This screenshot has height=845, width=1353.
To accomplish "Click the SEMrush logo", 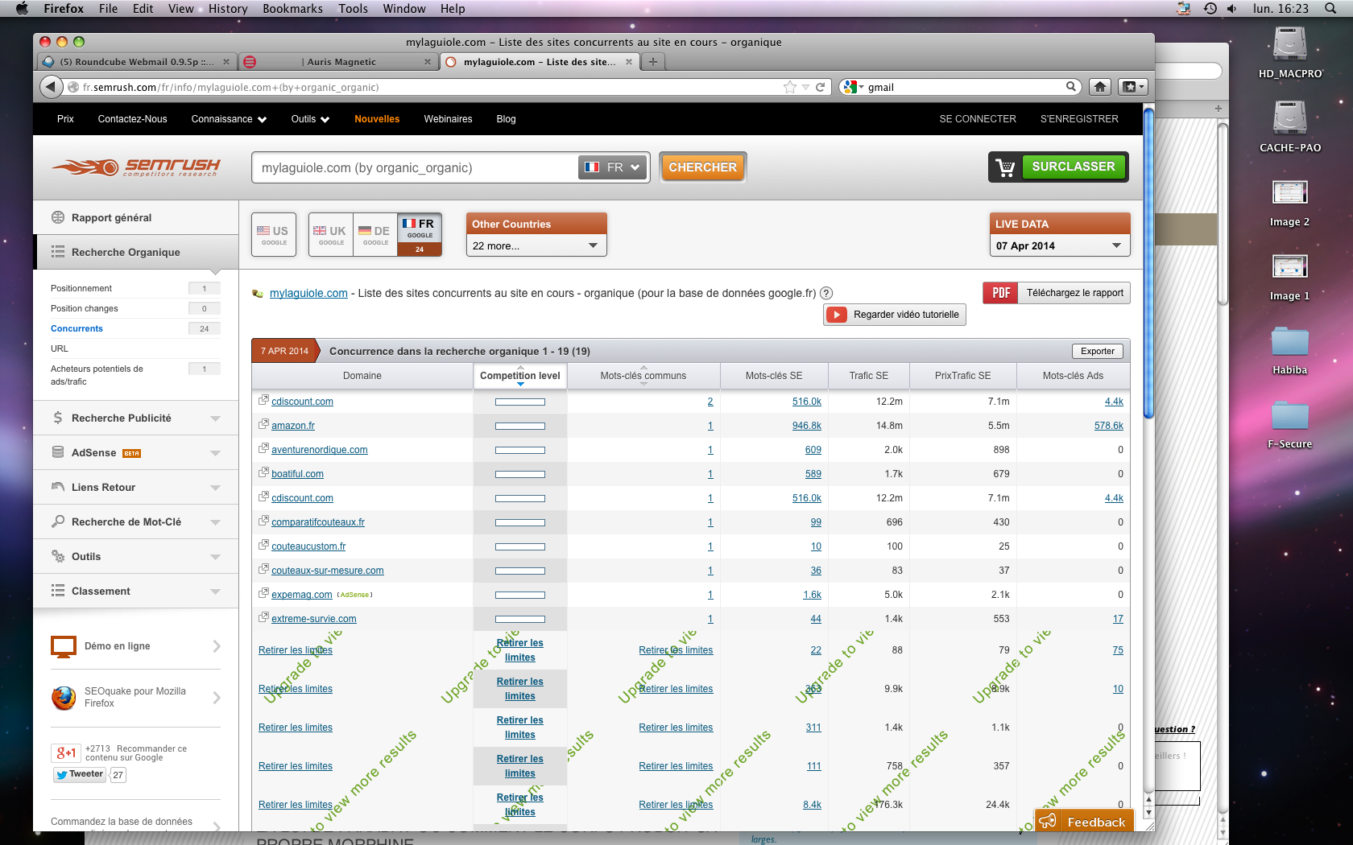I will pos(135,167).
